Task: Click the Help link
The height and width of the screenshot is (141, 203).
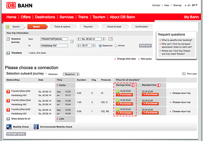Action: (x=166, y=5)
